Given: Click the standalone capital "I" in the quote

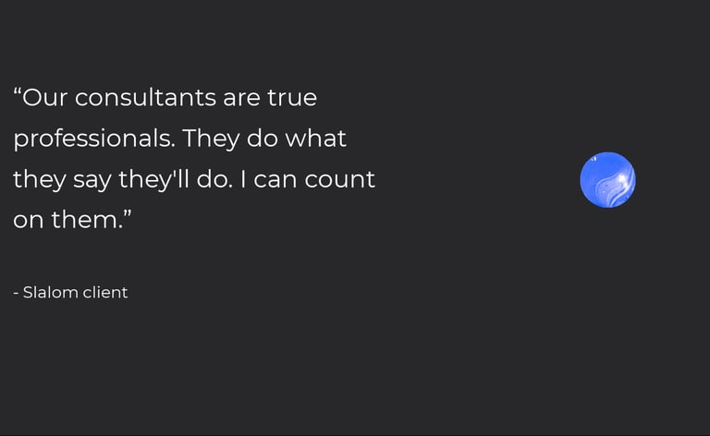Looking at the screenshot, I should [x=242, y=179].
